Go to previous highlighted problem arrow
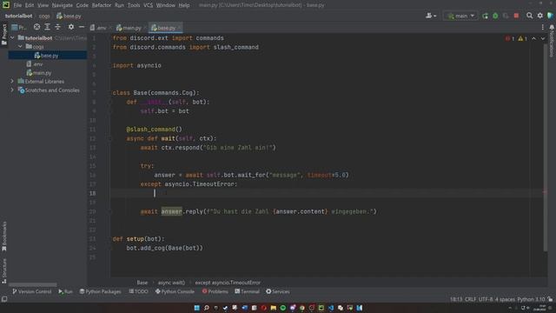 tap(533, 38)
